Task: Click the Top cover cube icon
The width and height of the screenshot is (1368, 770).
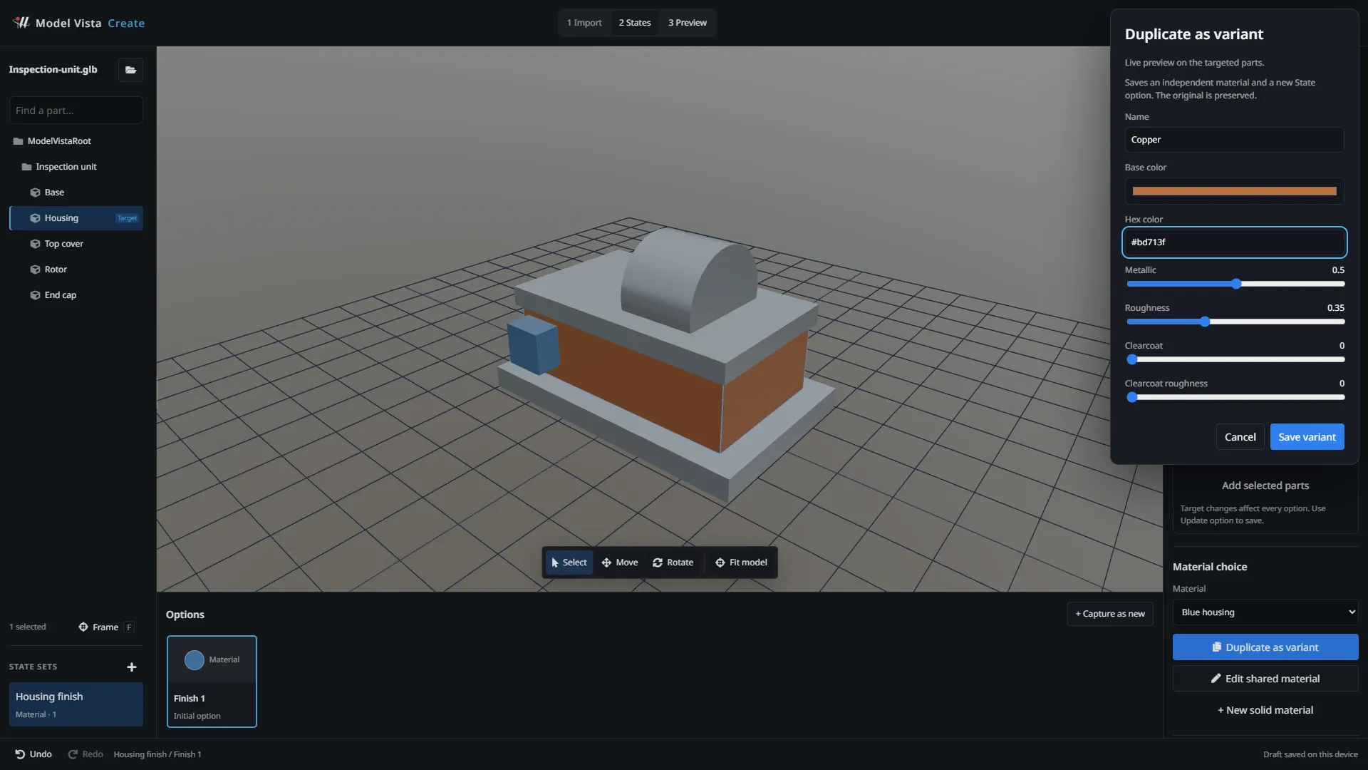Action: [x=35, y=244]
